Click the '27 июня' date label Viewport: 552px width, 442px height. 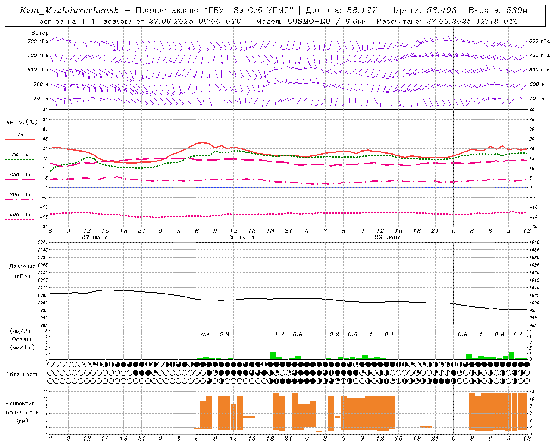[94, 237]
